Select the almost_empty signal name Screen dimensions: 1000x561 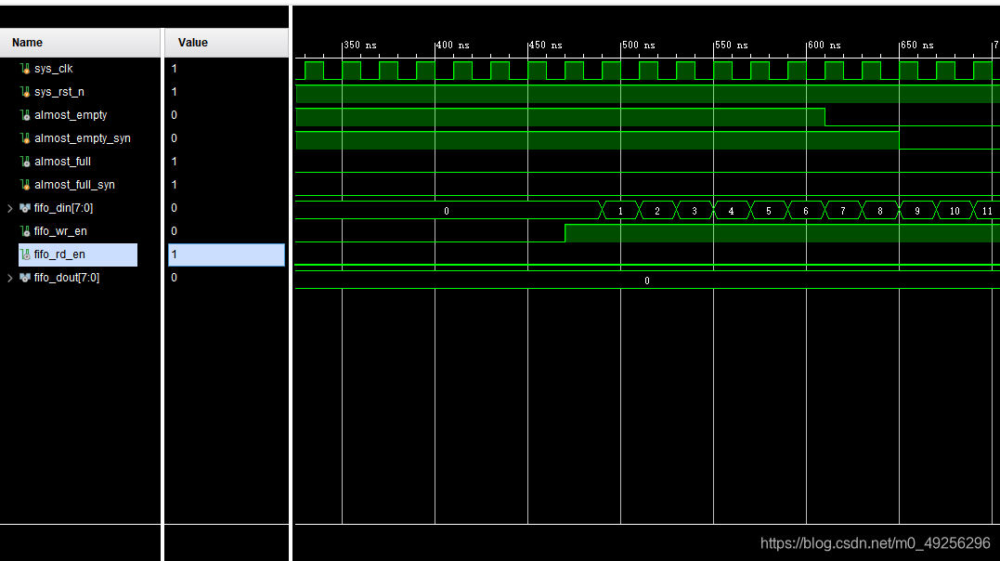pyautogui.click(x=71, y=115)
